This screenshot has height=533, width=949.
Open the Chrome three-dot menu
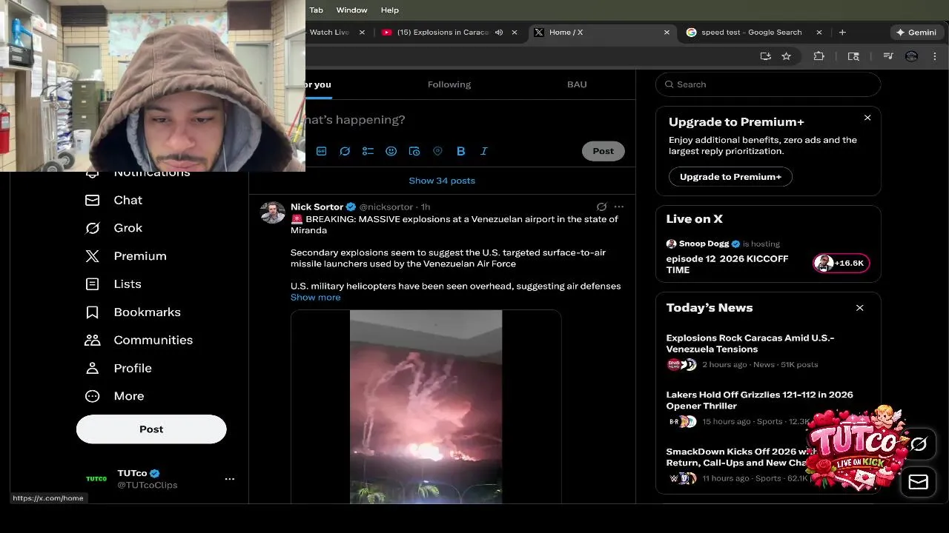pos(935,56)
